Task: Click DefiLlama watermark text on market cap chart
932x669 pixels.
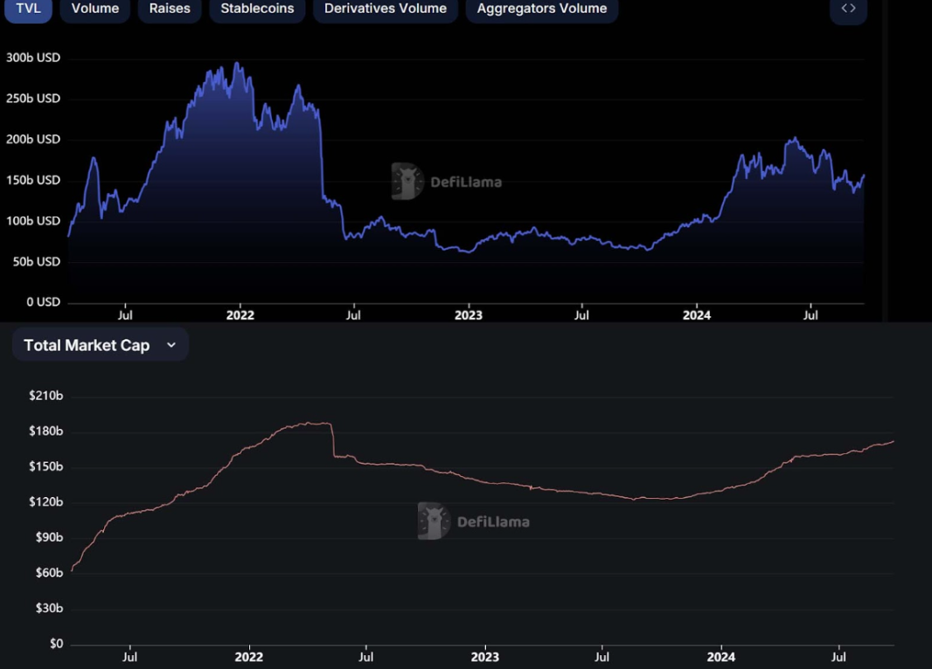Action: click(x=493, y=522)
